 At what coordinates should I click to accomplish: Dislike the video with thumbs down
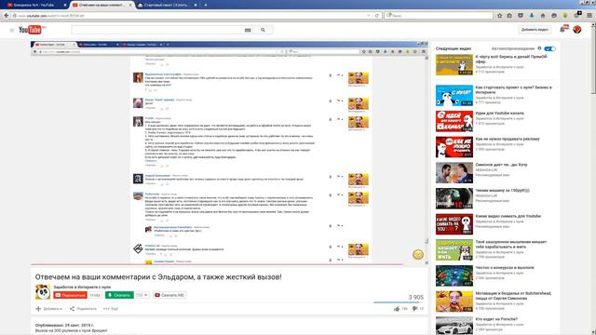click(414, 309)
